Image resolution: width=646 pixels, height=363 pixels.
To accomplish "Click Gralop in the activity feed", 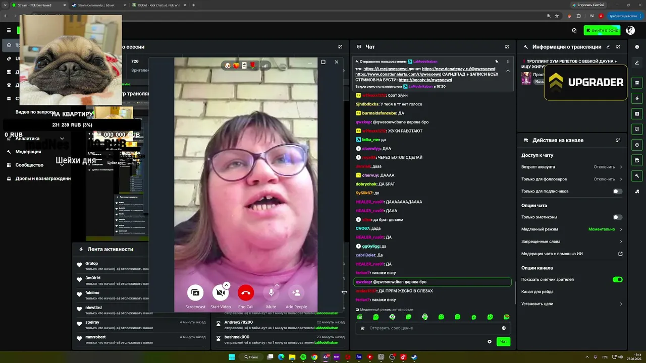I will coord(91,264).
